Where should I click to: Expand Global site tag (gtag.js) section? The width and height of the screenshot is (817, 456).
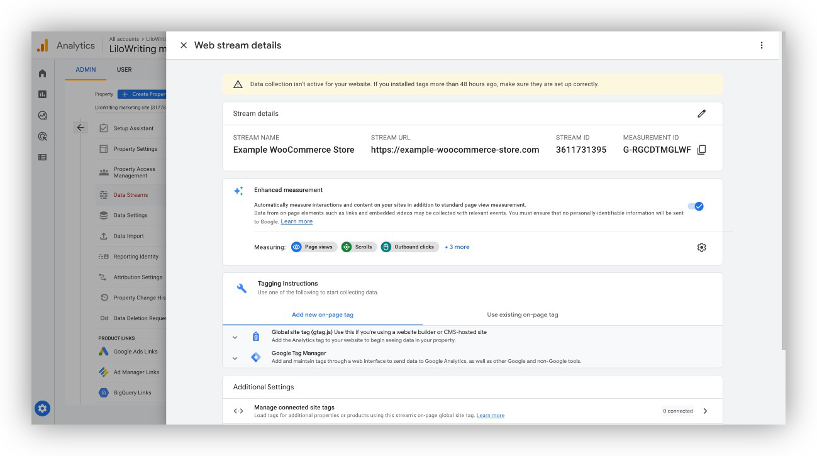point(235,337)
